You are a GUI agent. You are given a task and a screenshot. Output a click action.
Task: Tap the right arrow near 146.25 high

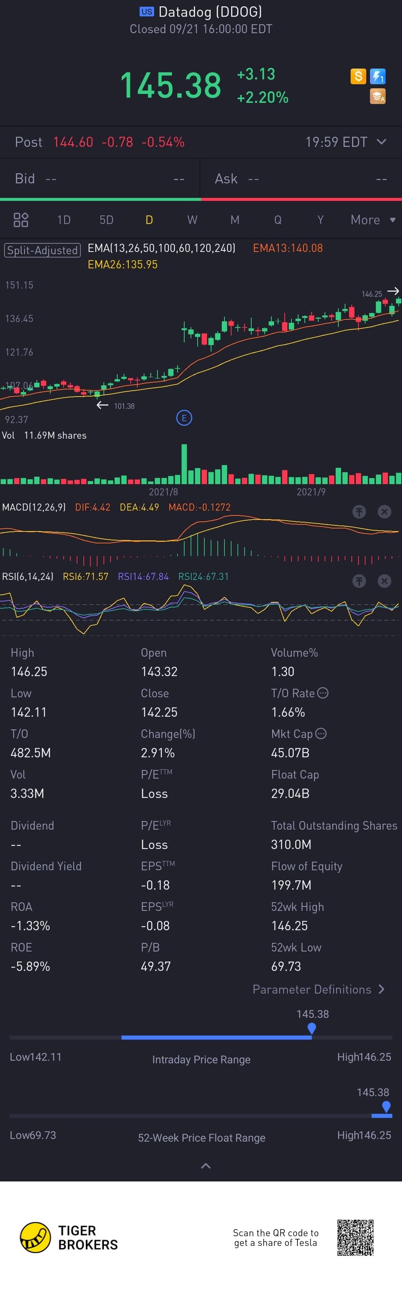tap(393, 291)
